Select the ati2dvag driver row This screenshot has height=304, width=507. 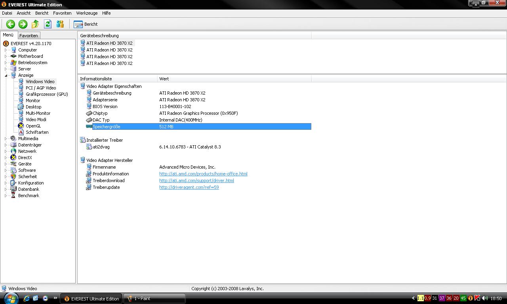(198, 147)
